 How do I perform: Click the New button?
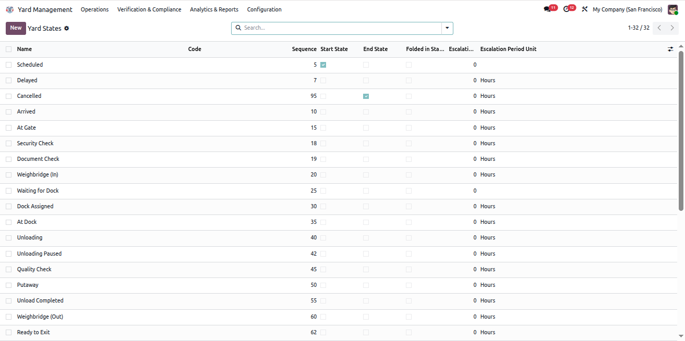tap(16, 28)
